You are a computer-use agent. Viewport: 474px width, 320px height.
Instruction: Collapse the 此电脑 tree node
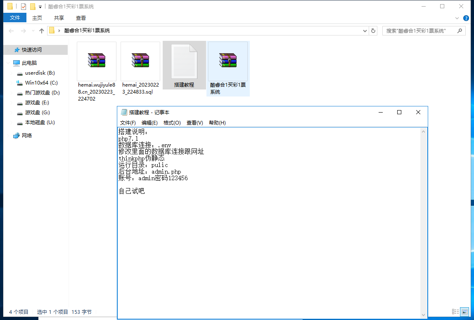pyautogui.click(x=8, y=63)
